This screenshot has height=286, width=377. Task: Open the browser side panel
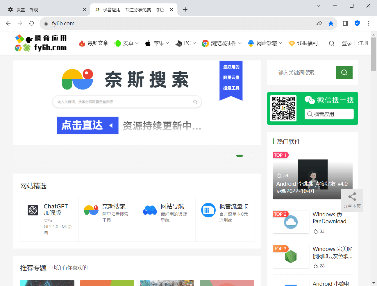click(345, 23)
